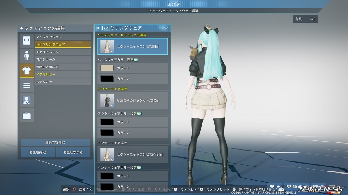Select レイヤリングウェア menu entry
The height and width of the screenshot is (195, 348).
(63, 44)
